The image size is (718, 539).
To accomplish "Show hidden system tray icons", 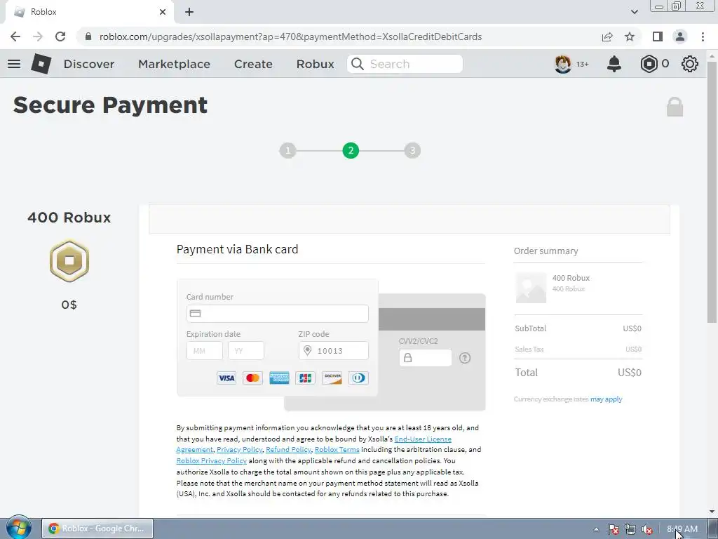I will (596, 529).
